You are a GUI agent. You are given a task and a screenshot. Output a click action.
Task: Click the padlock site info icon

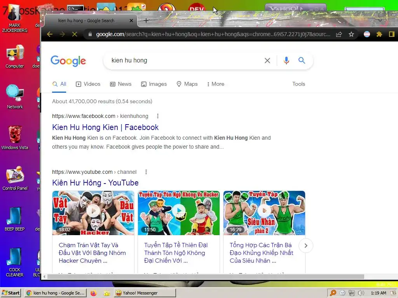[x=90, y=34]
